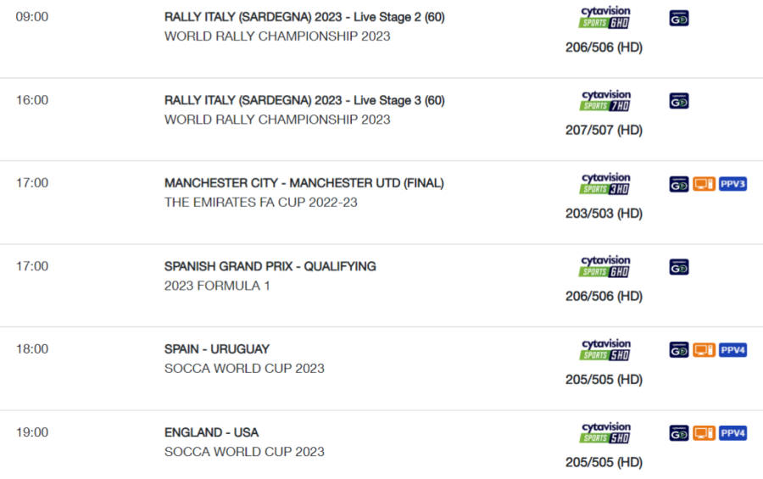Open the Manchester City - Manchester Utd final
This screenshot has height=479, width=763.
tap(304, 183)
